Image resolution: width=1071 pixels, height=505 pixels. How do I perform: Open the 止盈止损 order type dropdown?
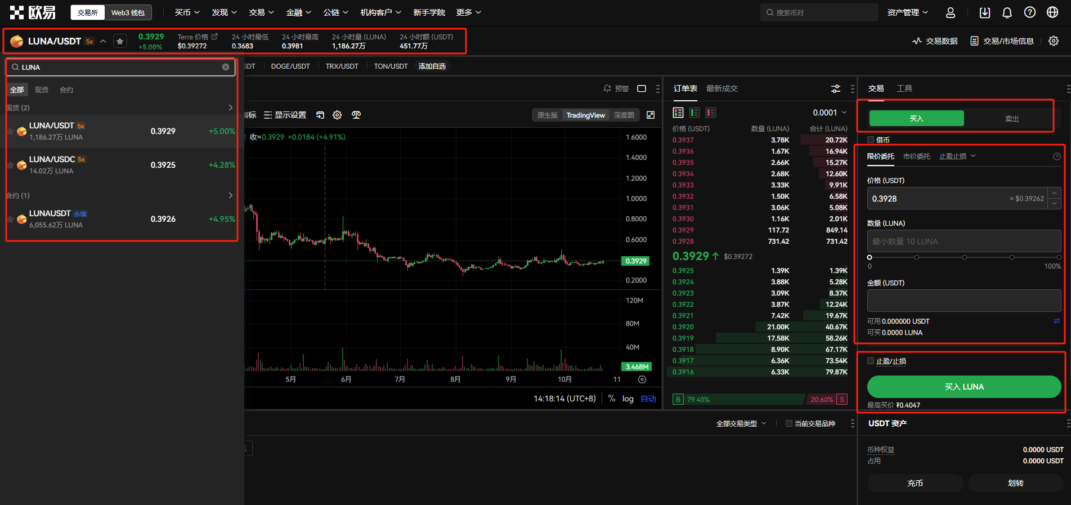point(957,157)
